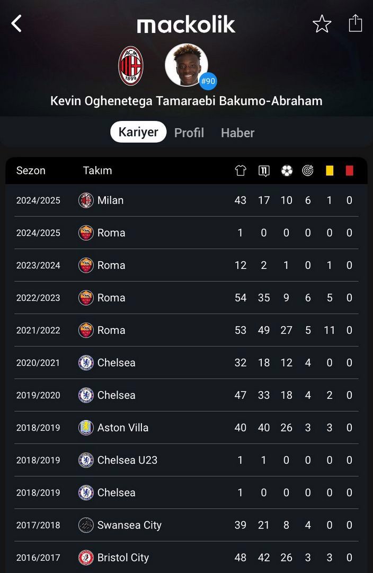This screenshot has width=373, height=573.
Task: Open the Swansea City 2017/2018 row
Action: pos(186,525)
